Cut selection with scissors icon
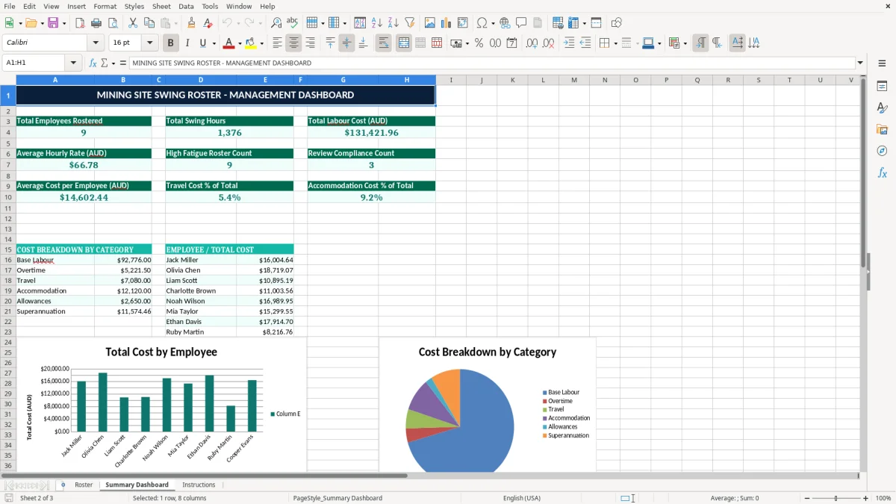 pos(132,23)
